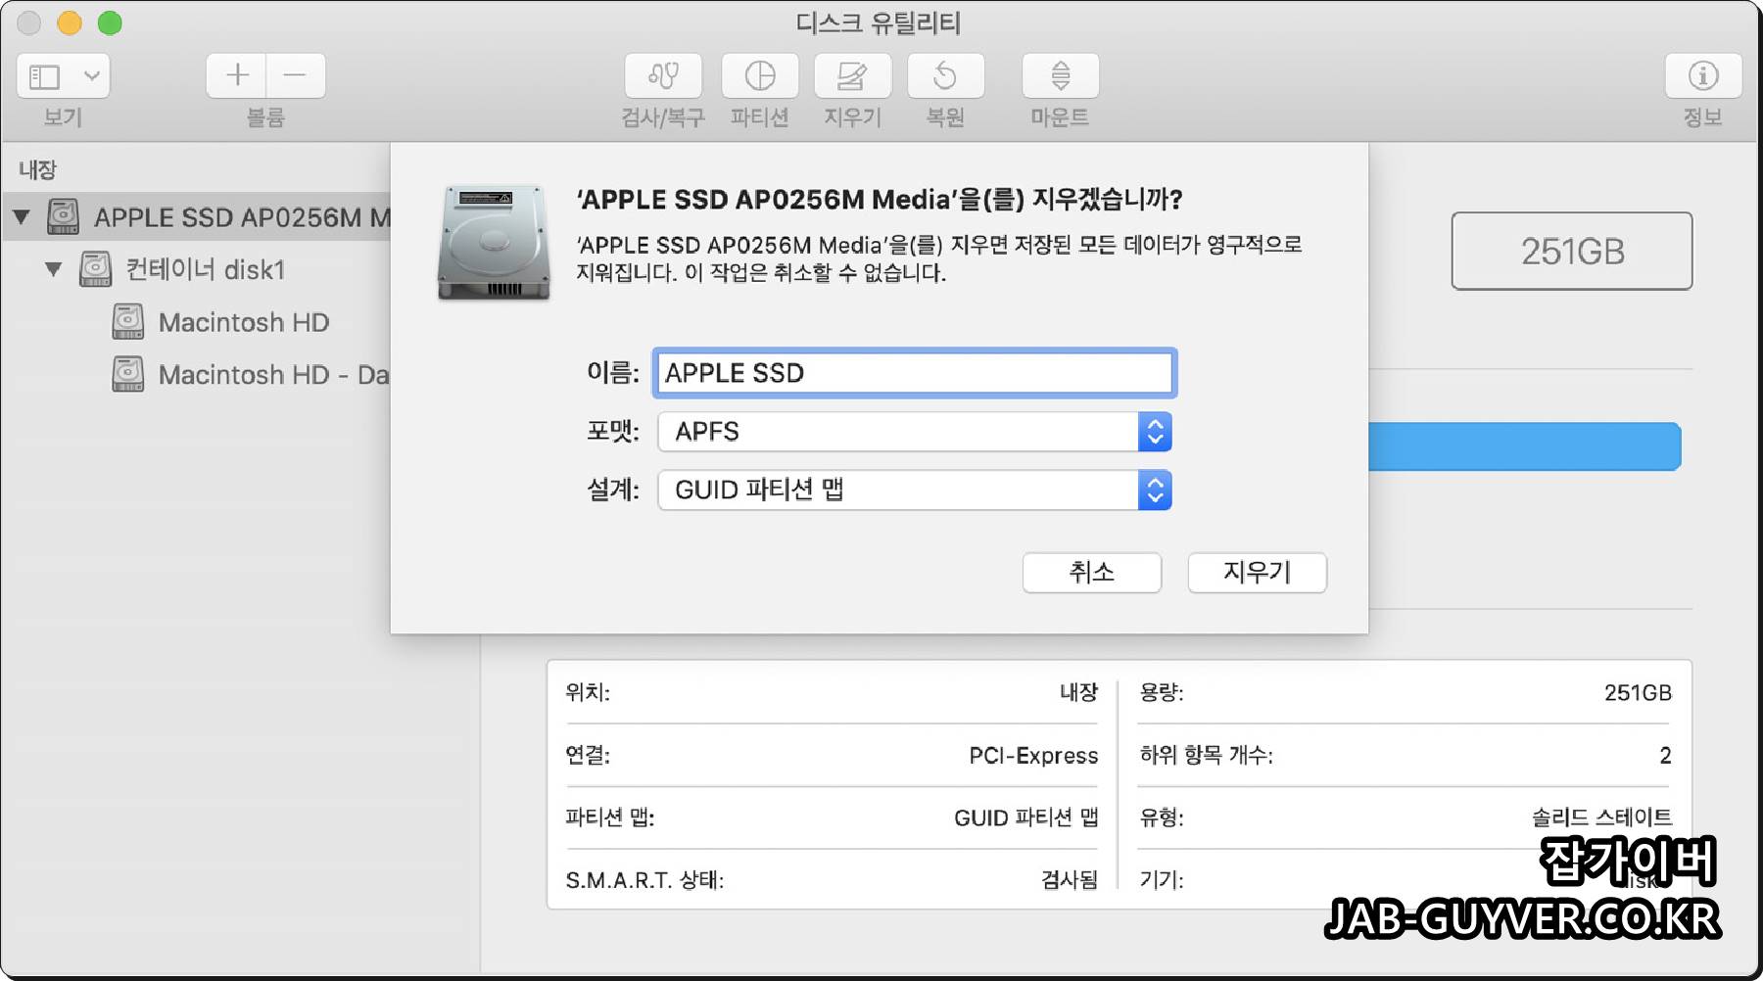Select the Macintosh HD volume
Screen dimensions: 1763x981
coord(244,322)
